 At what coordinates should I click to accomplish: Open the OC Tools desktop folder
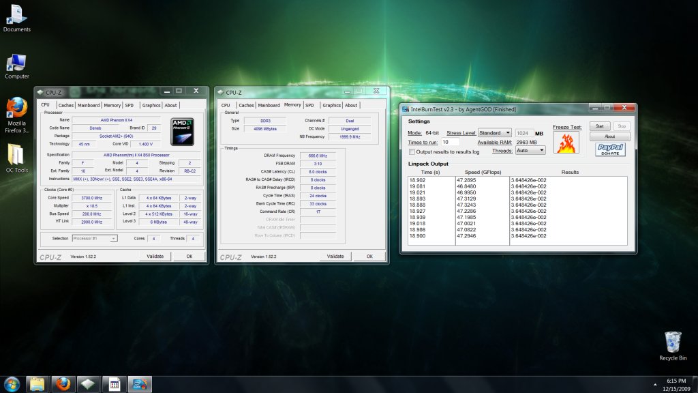tap(16, 158)
